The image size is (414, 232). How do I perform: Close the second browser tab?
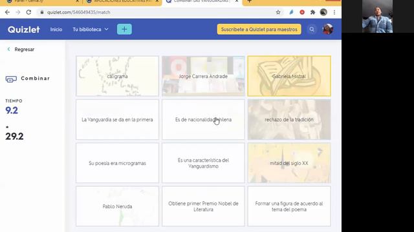157,1
